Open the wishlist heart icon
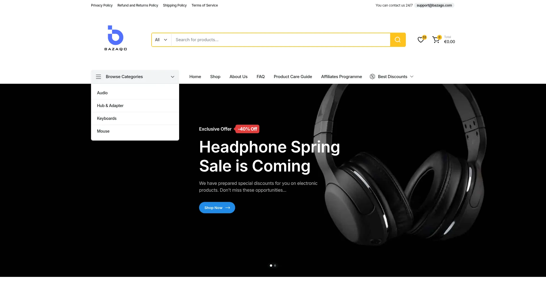 421,40
